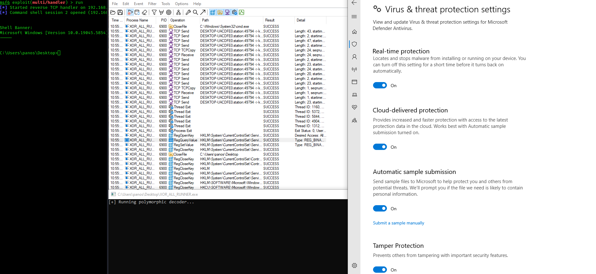Click the Open file icon in Process Monitor
The image size is (596, 274).
pos(113,12)
